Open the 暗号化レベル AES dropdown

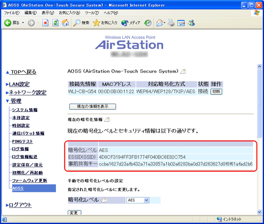tap(138, 200)
